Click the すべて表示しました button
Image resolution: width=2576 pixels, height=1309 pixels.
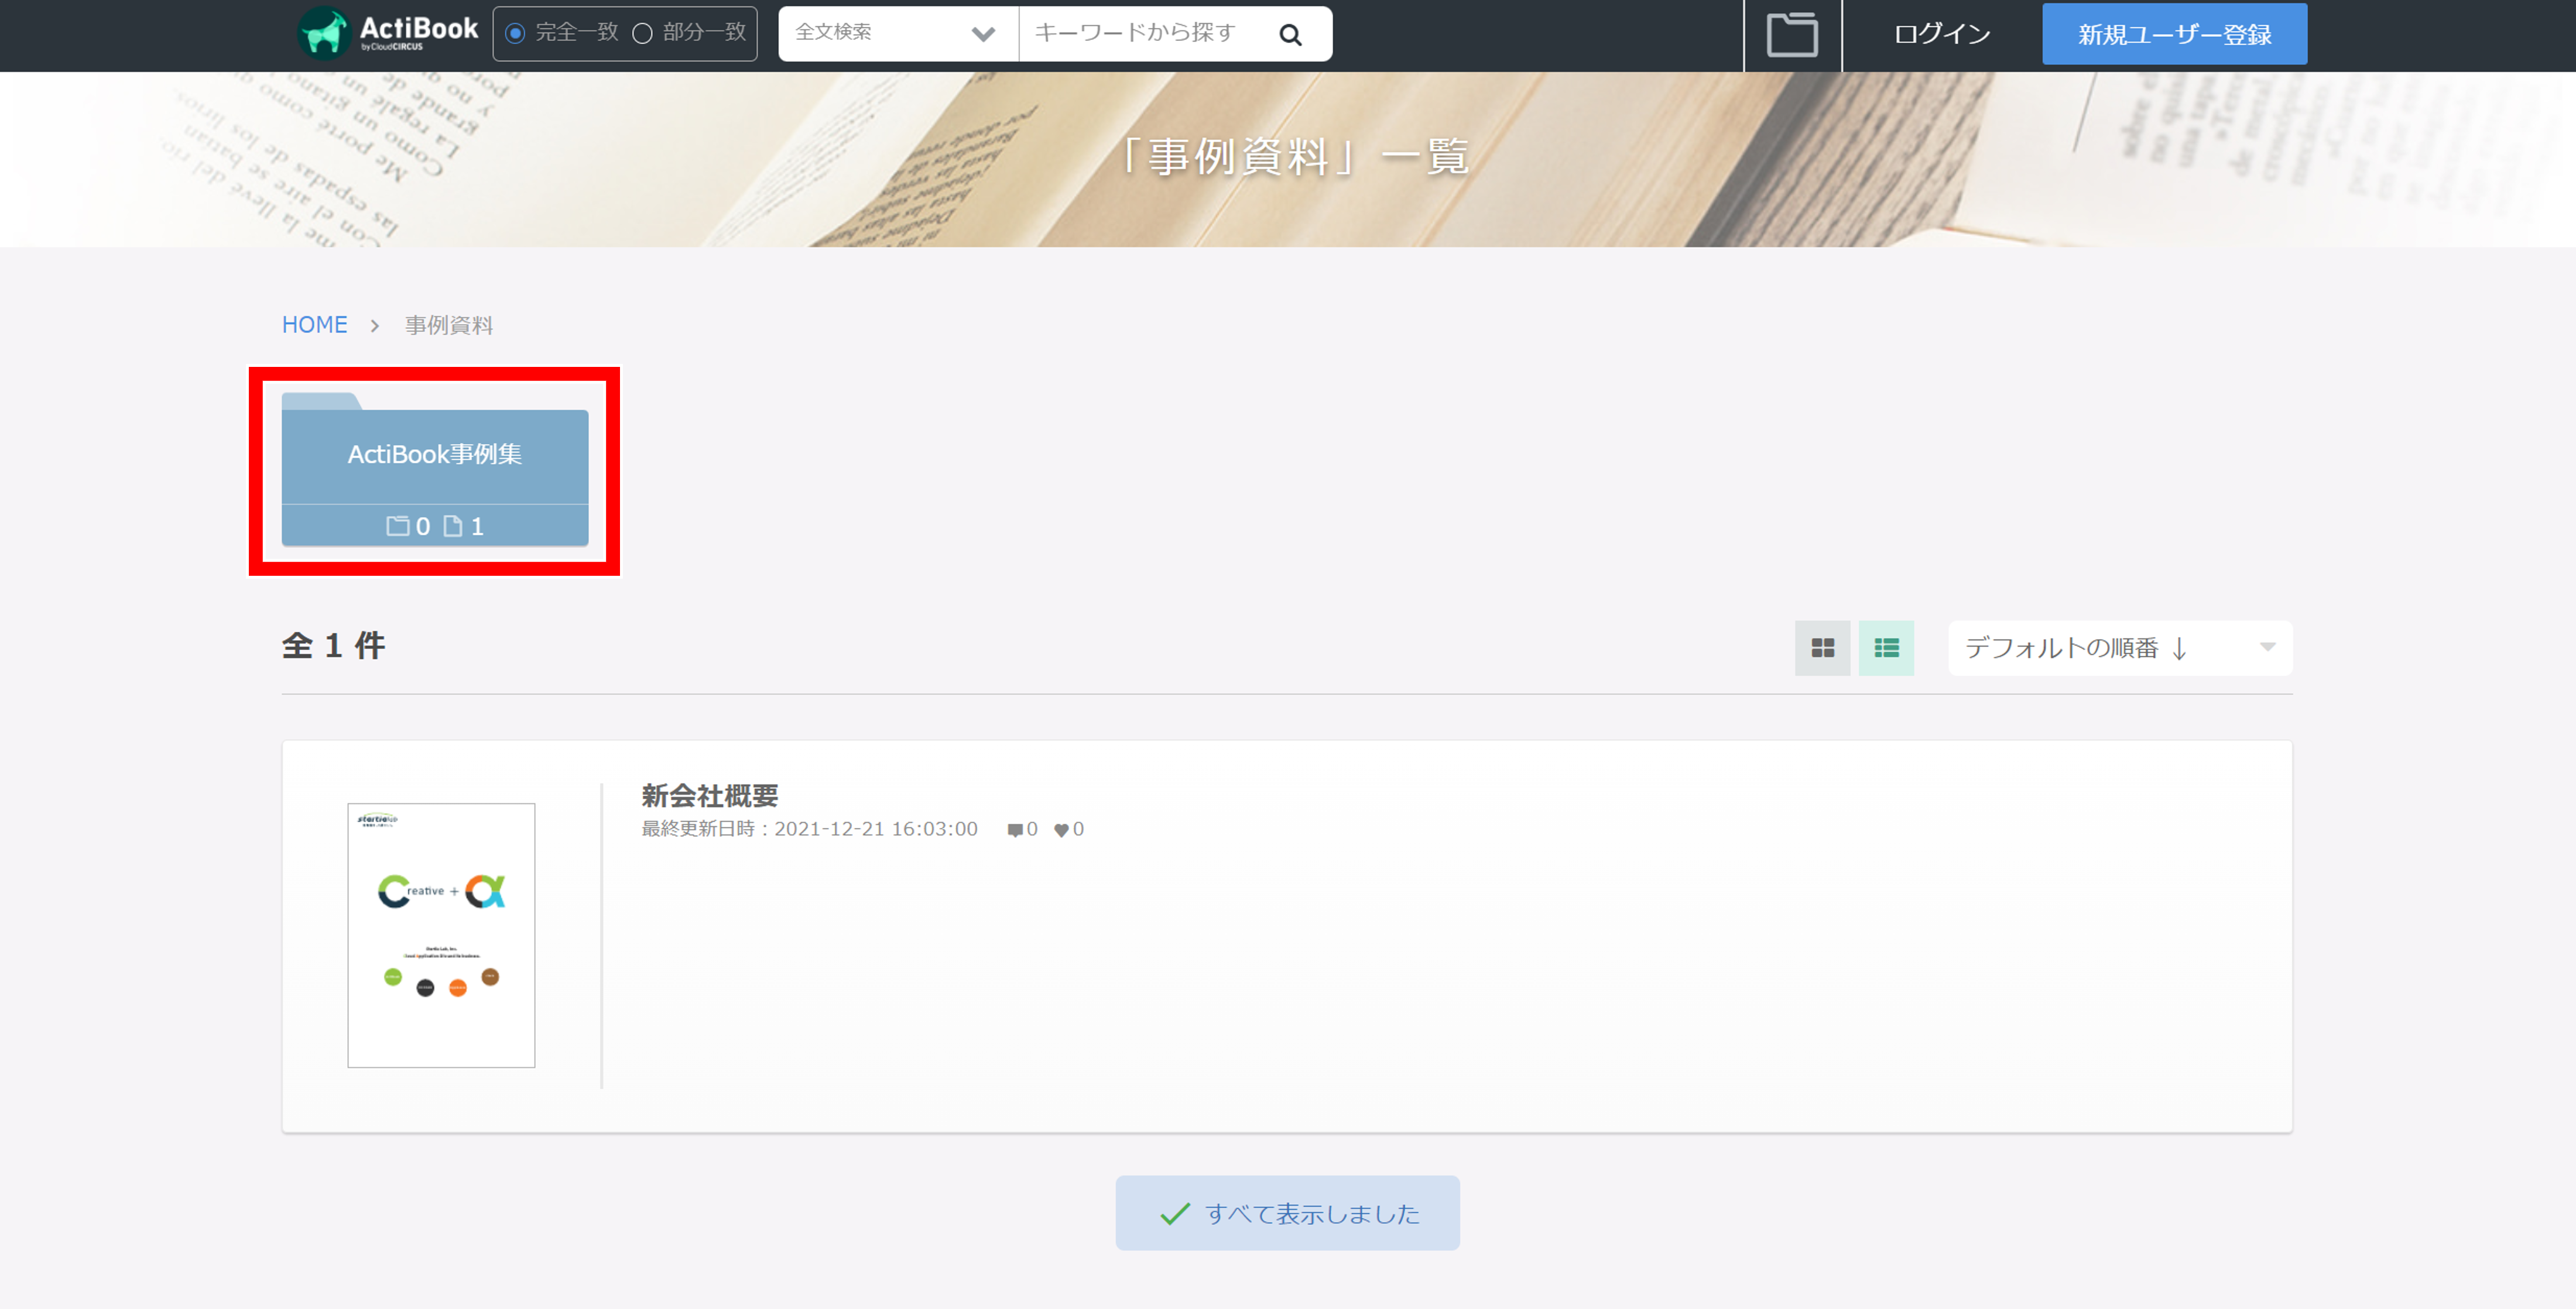1287,1213
